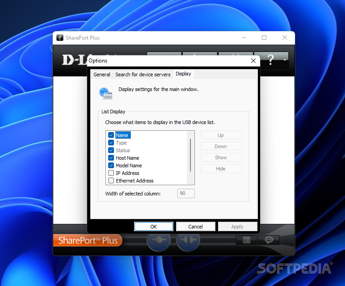345x286 pixels.
Task: Click the message bubble icon in SharePort Plus footer
Action: click(269, 240)
